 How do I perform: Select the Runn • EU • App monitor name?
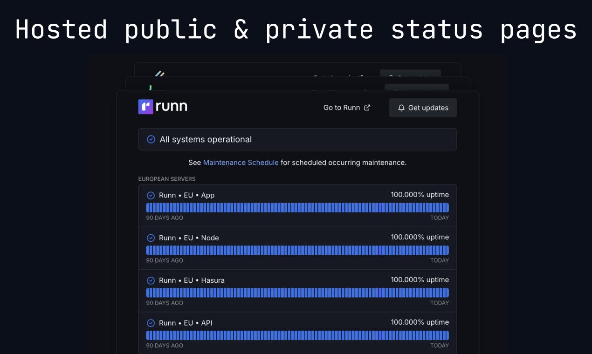click(x=187, y=195)
